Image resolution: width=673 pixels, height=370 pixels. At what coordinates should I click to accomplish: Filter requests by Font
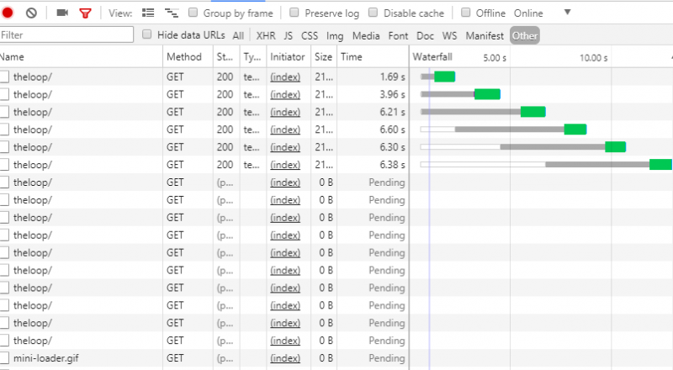point(398,35)
